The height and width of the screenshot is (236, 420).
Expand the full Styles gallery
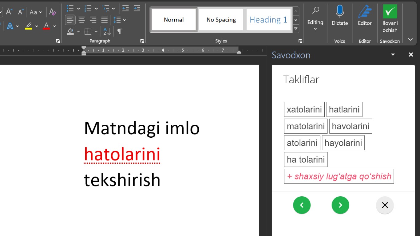pyautogui.click(x=296, y=28)
